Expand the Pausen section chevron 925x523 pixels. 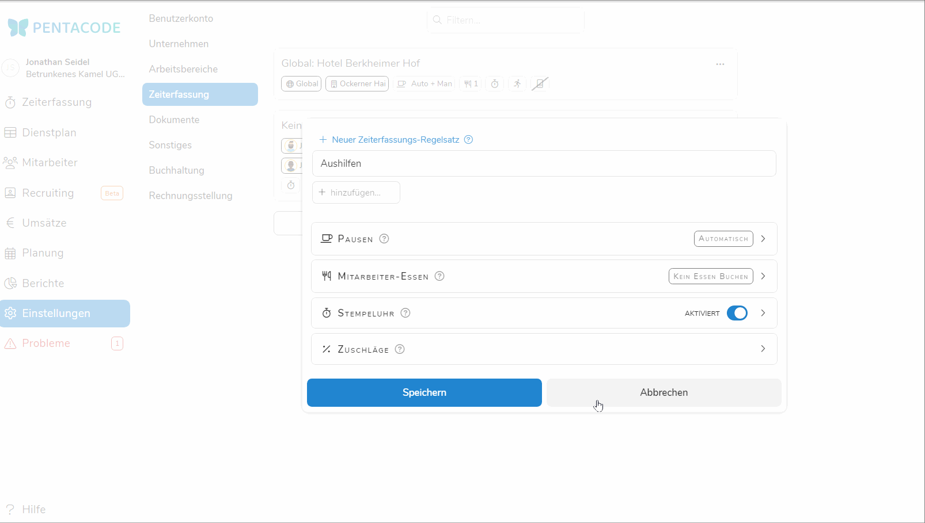[x=763, y=239]
